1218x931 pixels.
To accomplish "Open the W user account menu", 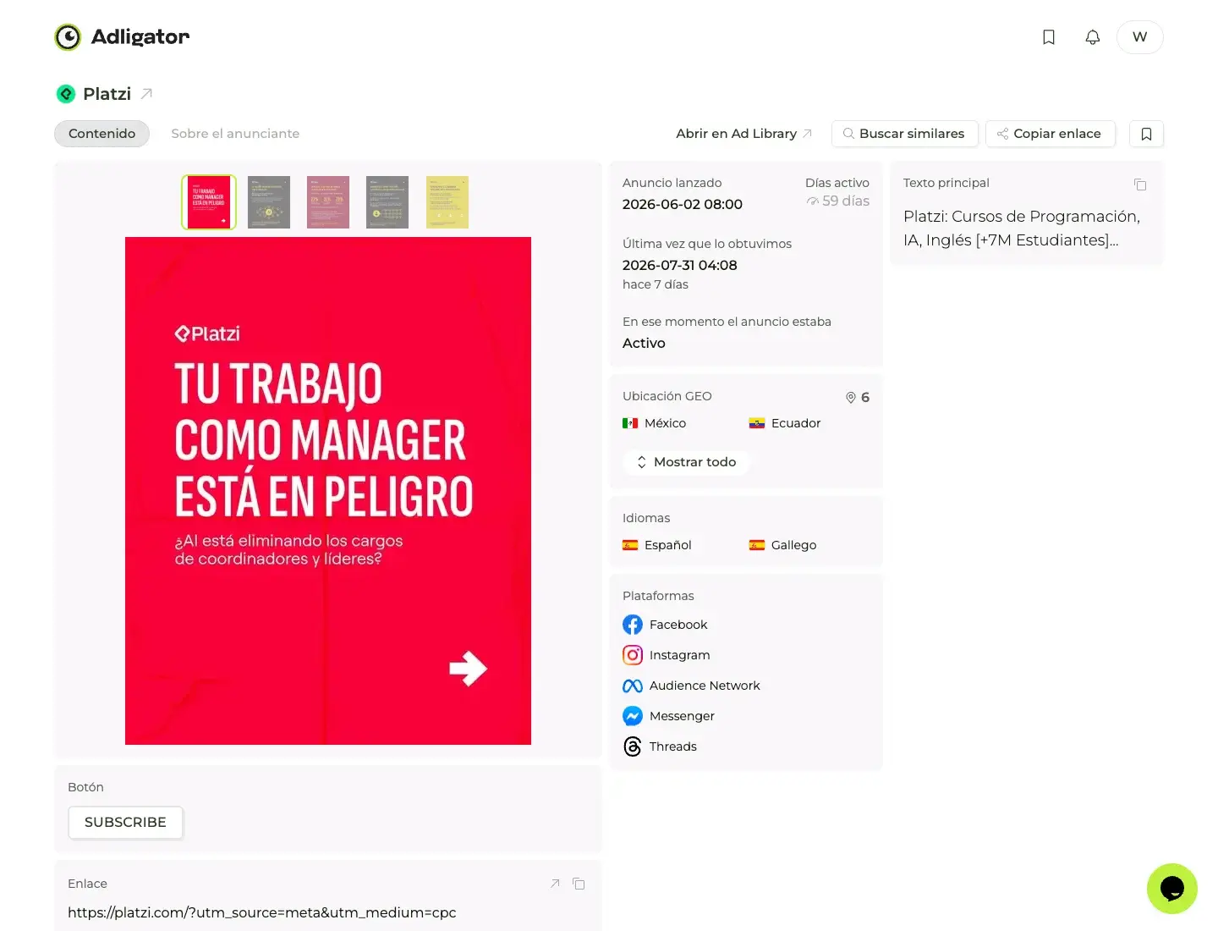I will [1140, 37].
